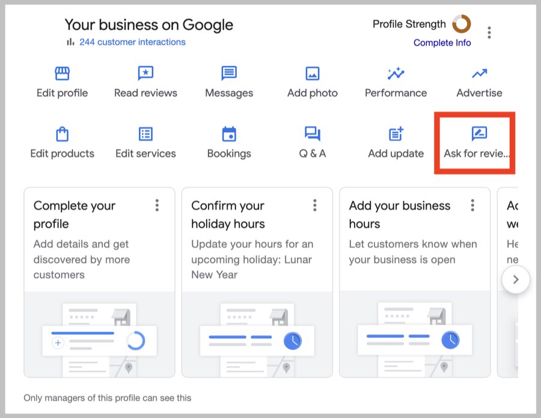Click the Edit services label
Screen dimensions: 541x418
pos(145,154)
